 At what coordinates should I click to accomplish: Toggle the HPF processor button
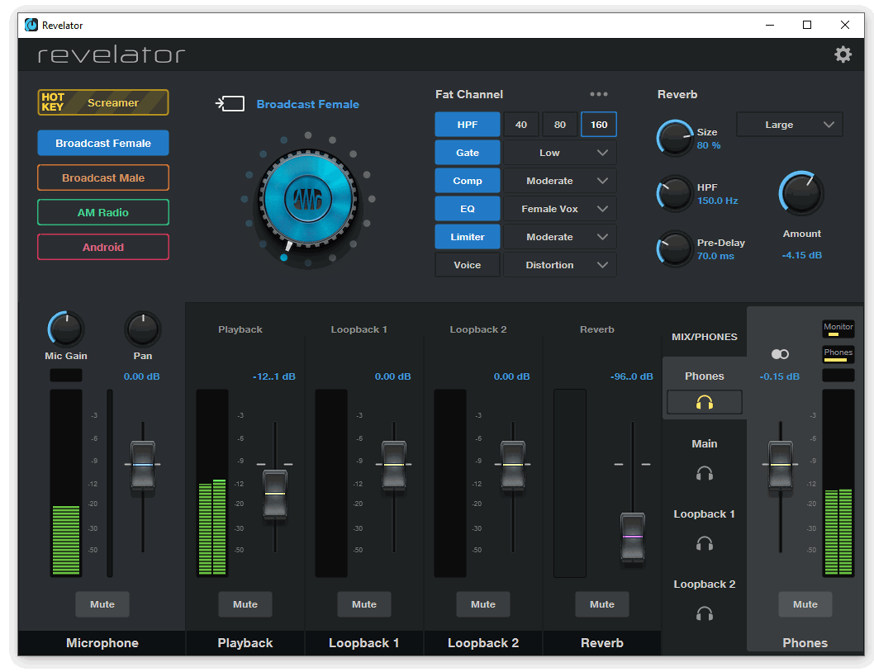pos(467,125)
